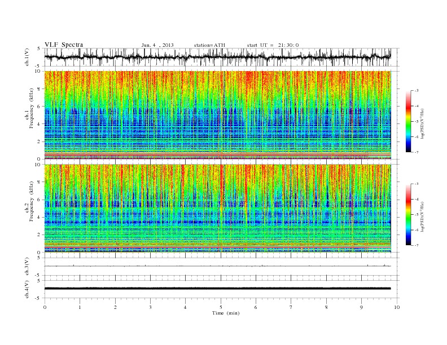Click the lower colorbar '-7' tick label
Viewport: 447px width, 345px height.
point(417,245)
